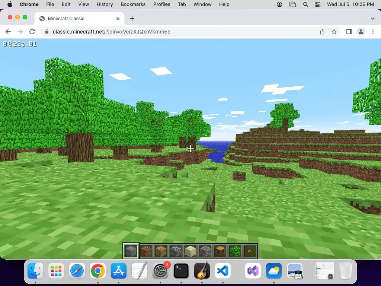
Task: Open the Weather app from the Dock
Action: pos(274,271)
